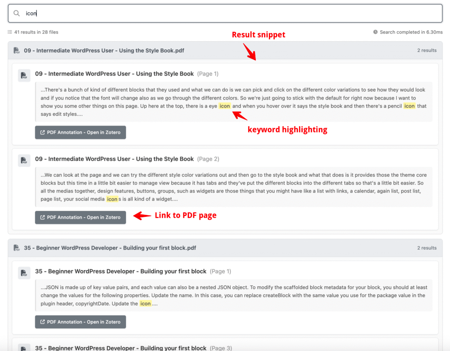450x351 pixels.
Task: Click PDF file icon in Building your first block.pdf header
Action: pyautogui.click(x=17, y=248)
